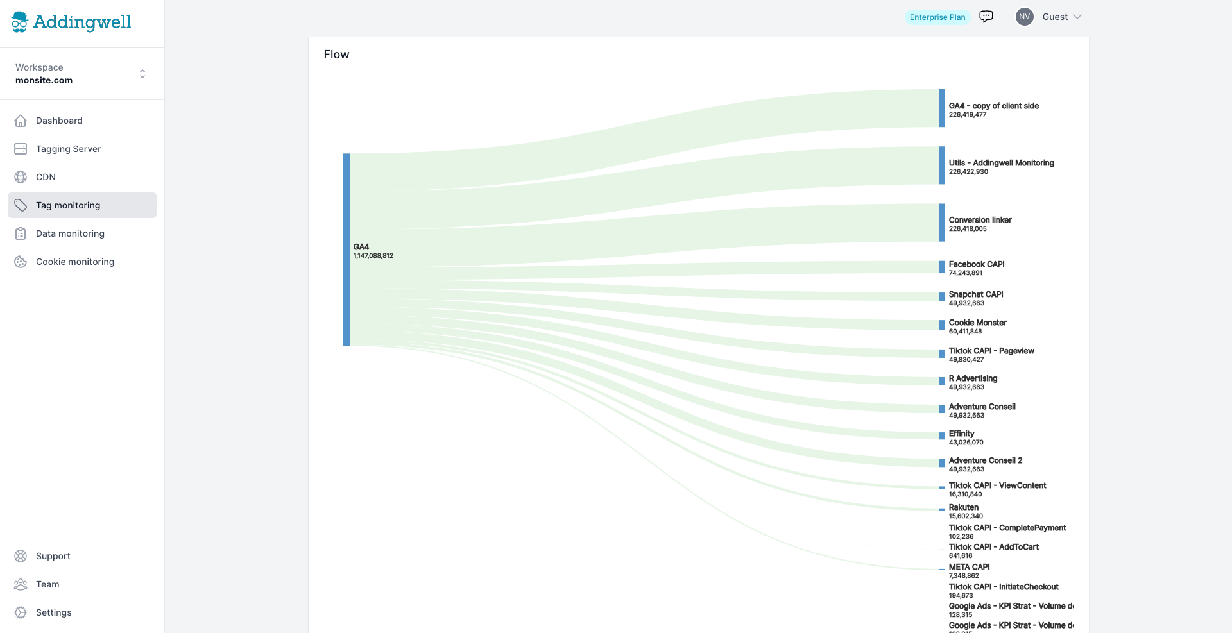Click the Cookie Monster label
This screenshot has width=1232, height=633.
978,323
